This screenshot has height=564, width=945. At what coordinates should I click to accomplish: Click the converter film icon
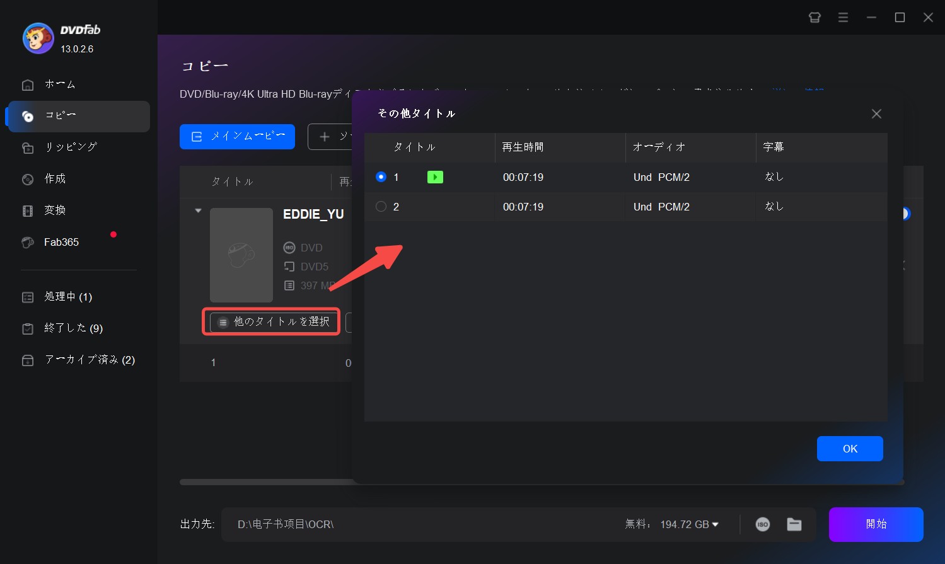[28, 210]
